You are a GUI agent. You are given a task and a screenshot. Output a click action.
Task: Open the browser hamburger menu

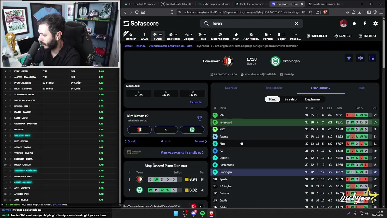pos(381,12)
